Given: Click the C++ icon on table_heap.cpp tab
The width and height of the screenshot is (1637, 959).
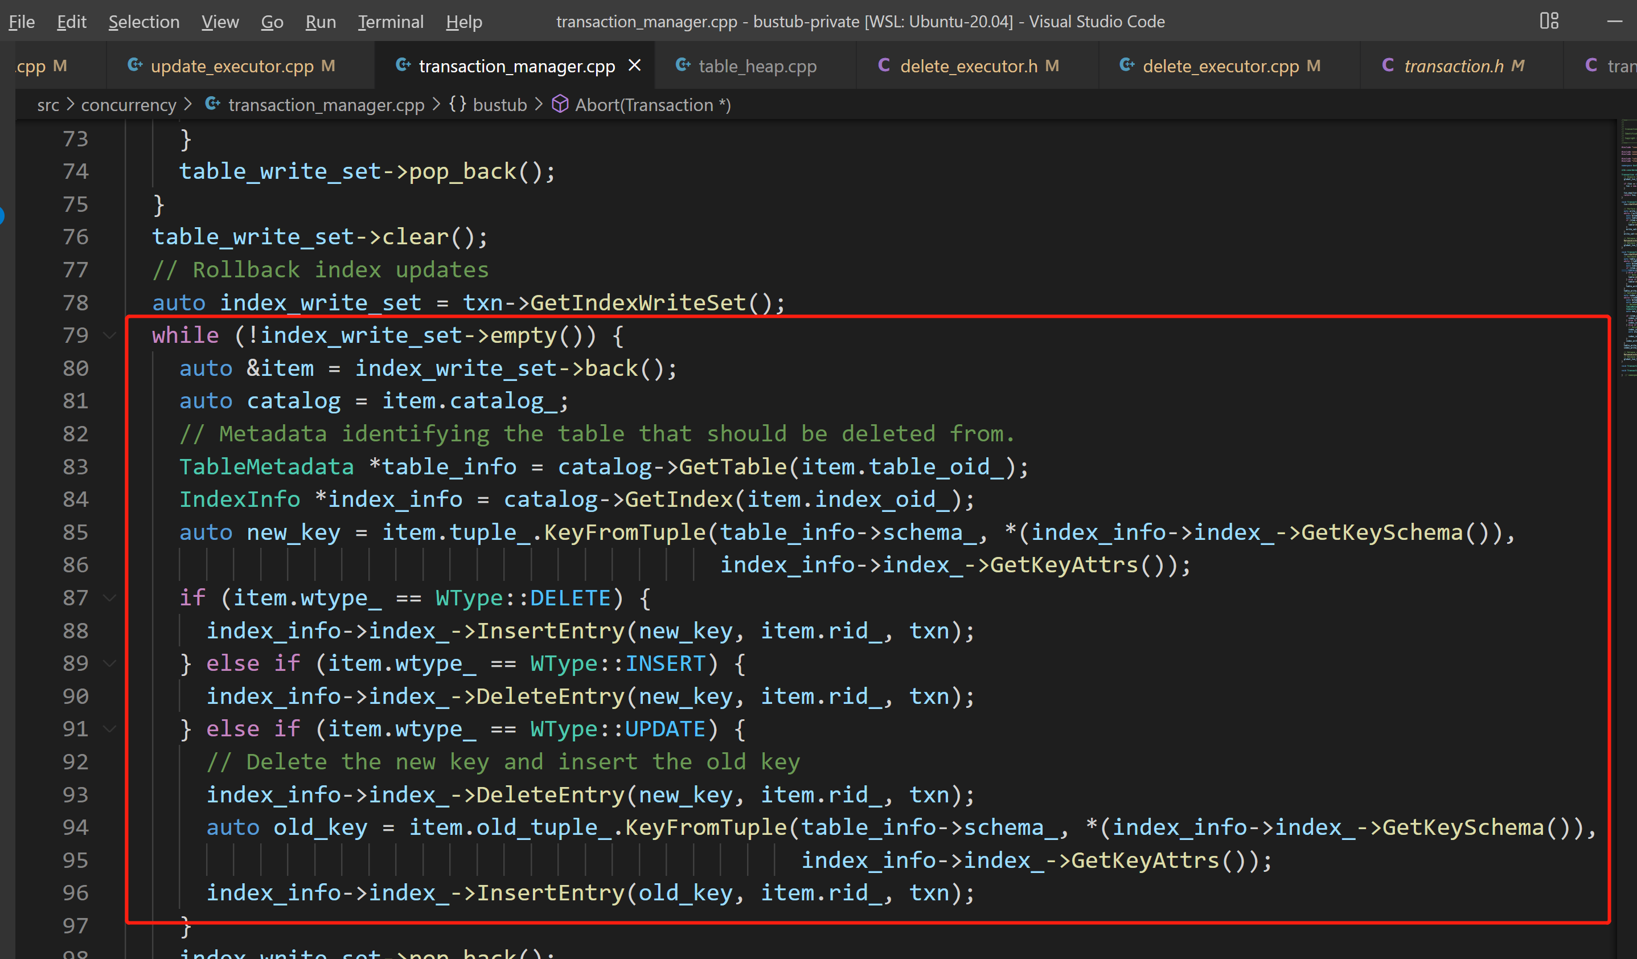Looking at the screenshot, I should [683, 65].
